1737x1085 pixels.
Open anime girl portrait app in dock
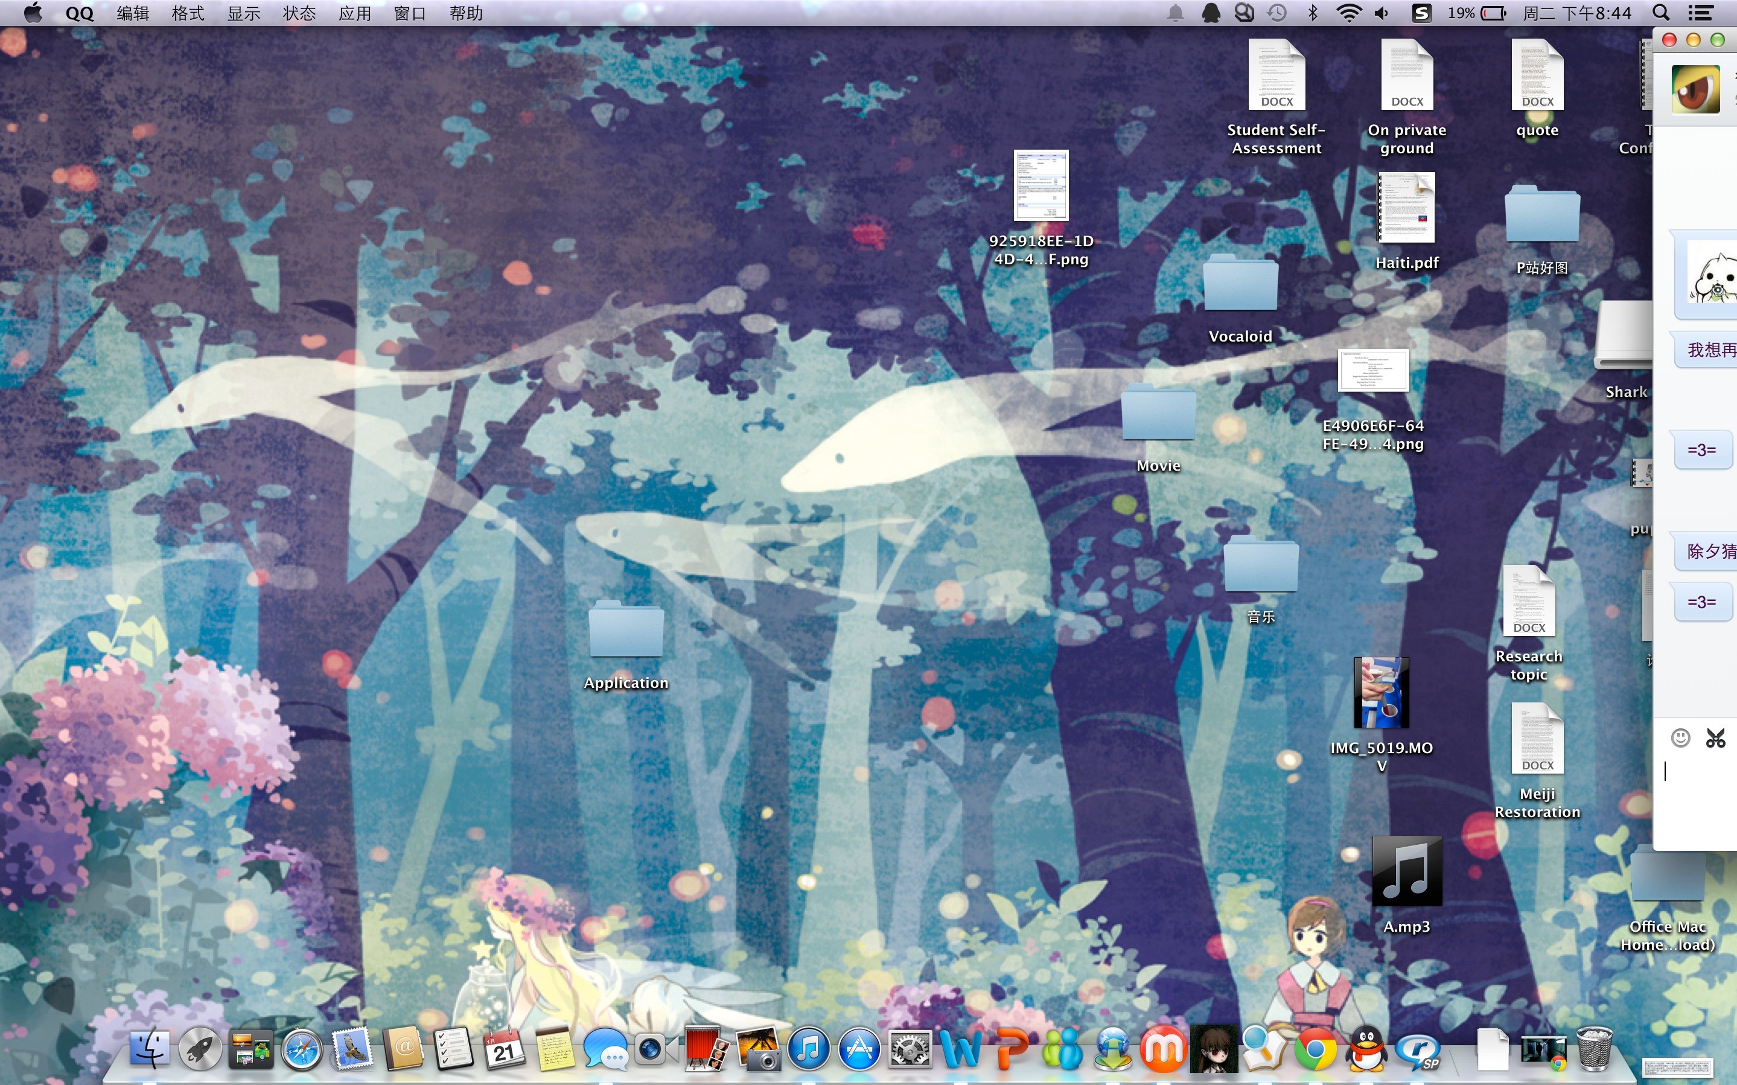coord(1214,1050)
